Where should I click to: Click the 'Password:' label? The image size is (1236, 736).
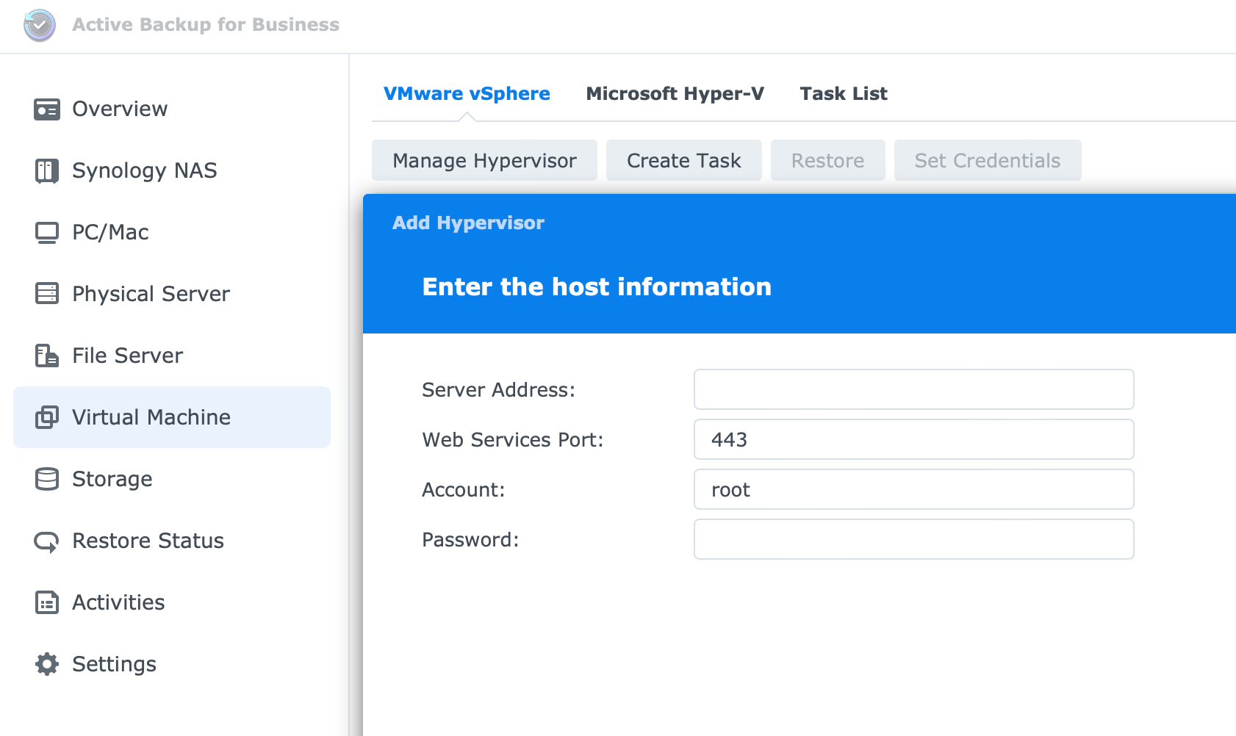coord(470,540)
